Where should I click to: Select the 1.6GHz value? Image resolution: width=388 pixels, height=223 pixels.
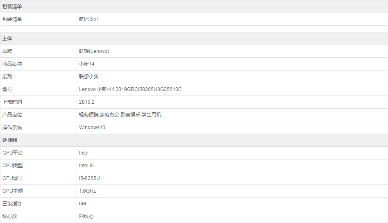point(87,191)
